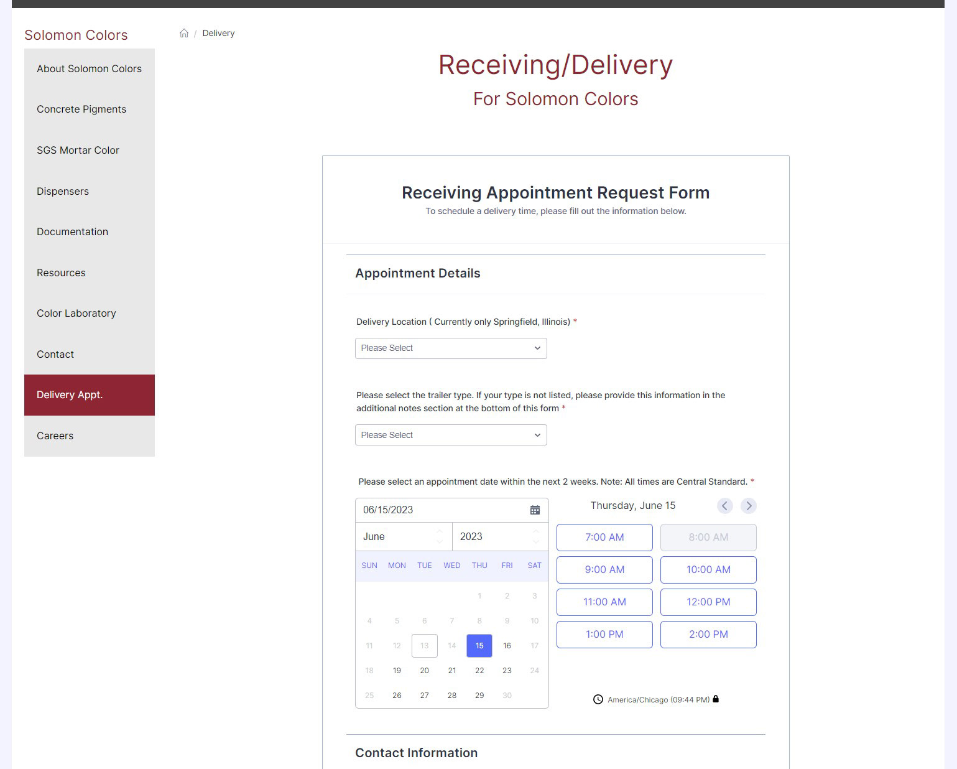The width and height of the screenshot is (957, 769).
Task: Select June 27 in the calendar
Action: click(424, 696)
